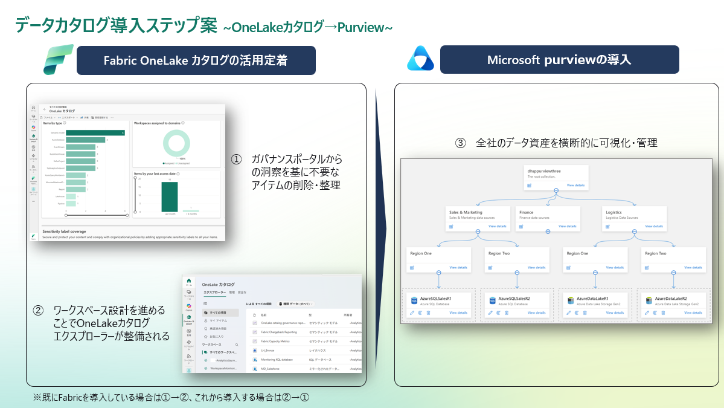The image size is (724, 408).
Task: Click the scan icon on AzureSQLSalesR1
Action: point(420,313)
